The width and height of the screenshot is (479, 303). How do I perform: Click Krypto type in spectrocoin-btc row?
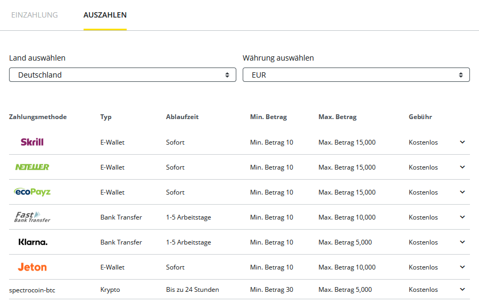coord(110,290)
